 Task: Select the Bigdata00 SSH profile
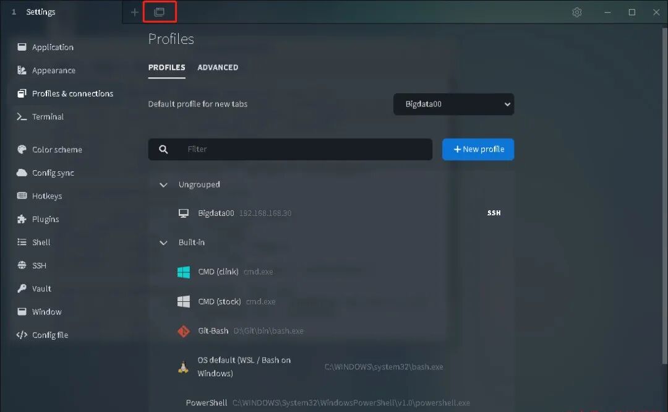pyautogui.click(x=332, y=213)
